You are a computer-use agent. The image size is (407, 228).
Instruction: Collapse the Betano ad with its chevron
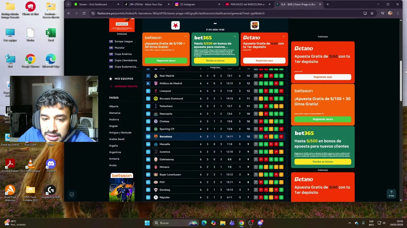tap(284, 36)
